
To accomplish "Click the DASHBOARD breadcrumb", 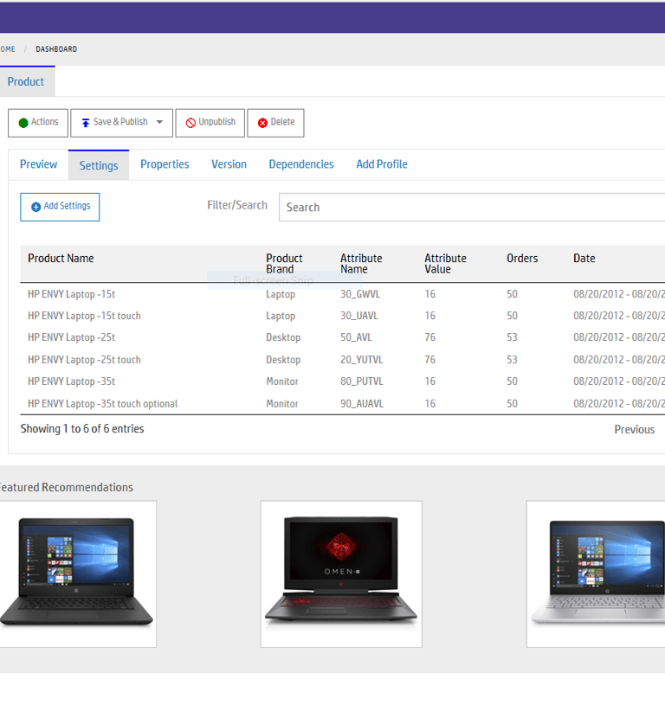I will click(56, 49).
